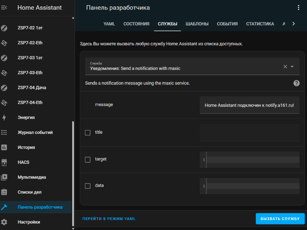Collapse the sidebar with the menu icon
The image size is (307, 230).
click(x=4, y=7)
